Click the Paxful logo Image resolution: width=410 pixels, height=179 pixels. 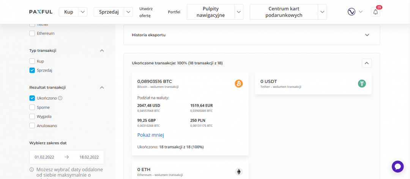point(41,12)
